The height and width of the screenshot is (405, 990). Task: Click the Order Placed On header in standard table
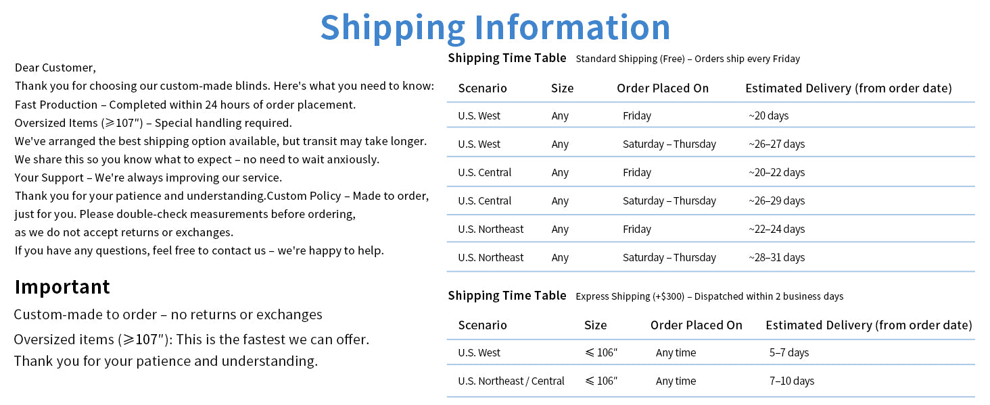click(x=663, y=88)
